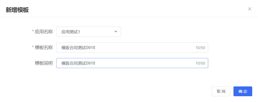The width and height of the screenshot is (258, 102).
Task: Click the 10/50 counter in 模板说明 field
Action: tap(200, 63)
